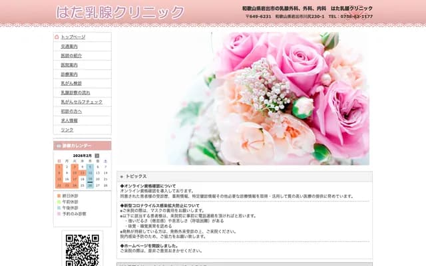Open the リンク page link

pos(67,130)
